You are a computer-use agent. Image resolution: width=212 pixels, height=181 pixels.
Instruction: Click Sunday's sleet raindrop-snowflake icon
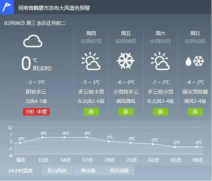point(195,61)
